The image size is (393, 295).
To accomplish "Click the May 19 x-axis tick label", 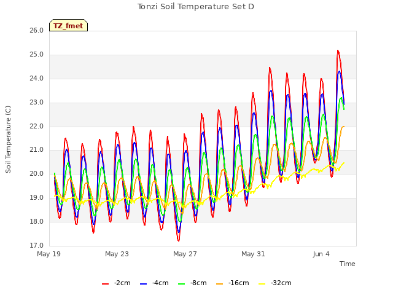I will coord(49,254).
